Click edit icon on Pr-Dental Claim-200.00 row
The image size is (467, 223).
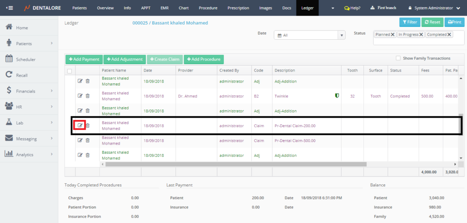pyautogui.click(x=80, y=125)
